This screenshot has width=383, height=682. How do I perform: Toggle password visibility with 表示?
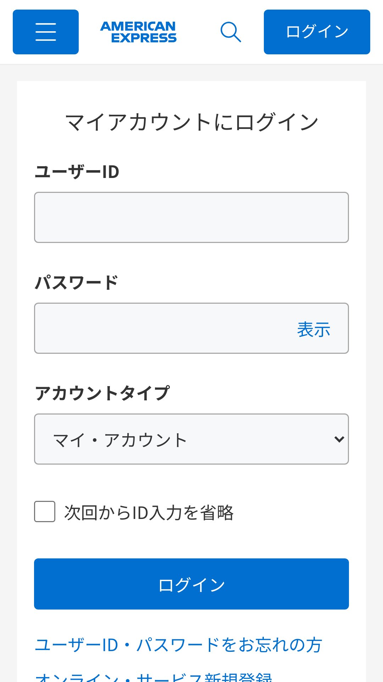[x=313, y=329]
